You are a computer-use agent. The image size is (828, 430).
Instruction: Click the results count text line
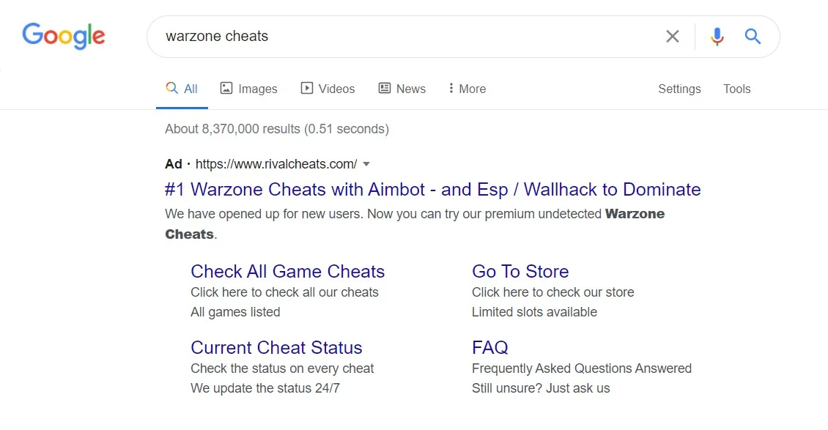(x=277, y=129)
